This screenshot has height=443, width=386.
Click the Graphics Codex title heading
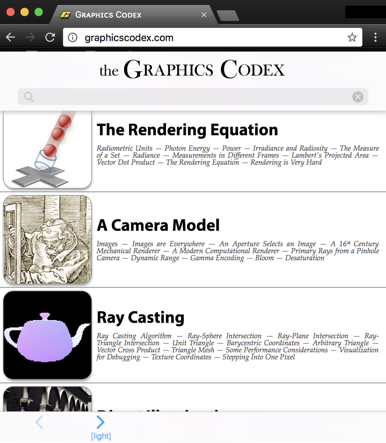point(192,69)
